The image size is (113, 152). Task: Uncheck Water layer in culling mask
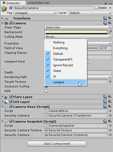point(65,71)
